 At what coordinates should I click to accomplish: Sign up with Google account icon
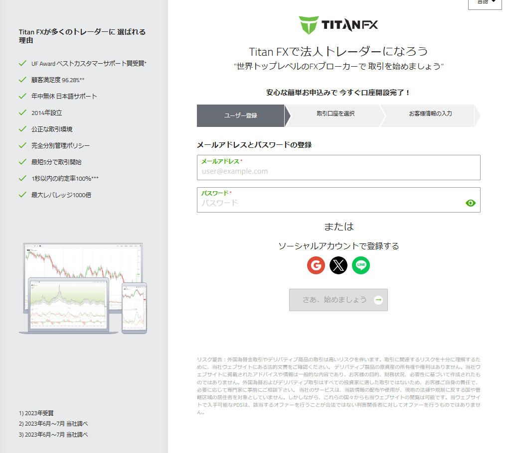point(316,265)
